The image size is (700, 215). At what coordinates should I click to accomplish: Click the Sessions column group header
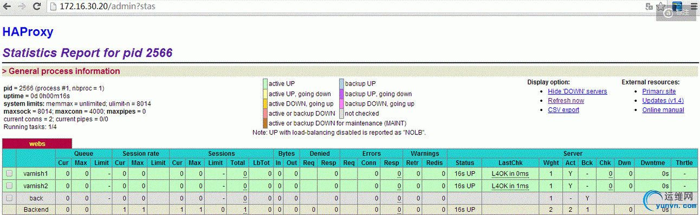click(221, 154)
